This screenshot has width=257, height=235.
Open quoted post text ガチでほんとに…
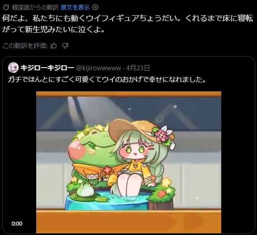(x=107, y=80)
